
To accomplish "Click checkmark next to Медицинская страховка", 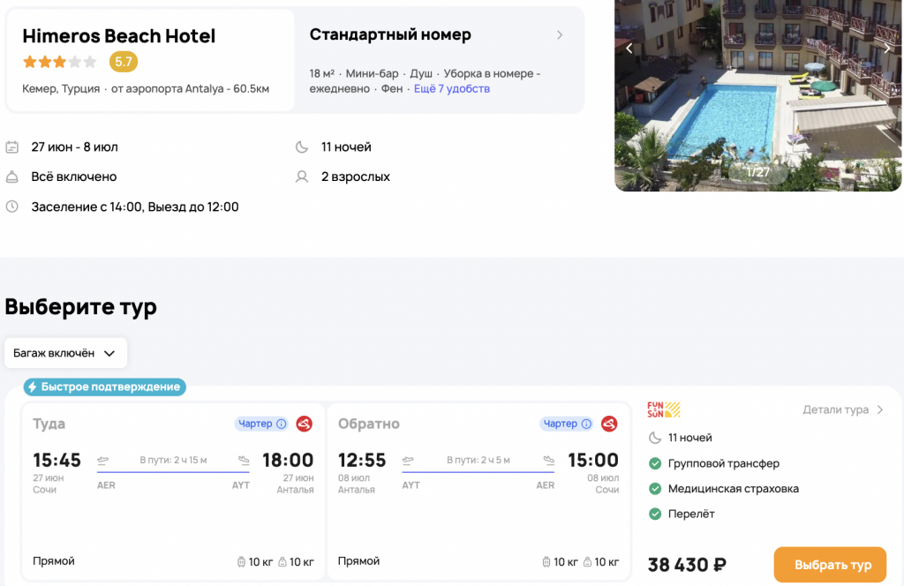I will (x=655, y=489).
